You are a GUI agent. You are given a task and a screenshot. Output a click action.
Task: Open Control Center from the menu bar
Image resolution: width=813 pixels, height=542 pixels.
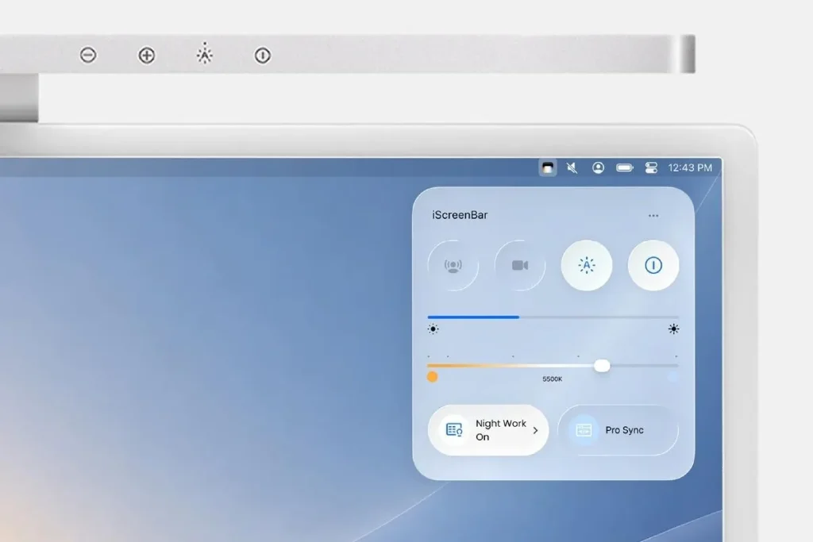tap(651, 167)
